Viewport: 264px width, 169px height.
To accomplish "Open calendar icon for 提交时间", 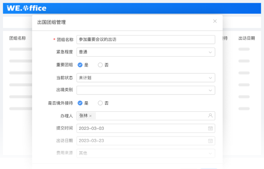I will click(x=210, y=129).
